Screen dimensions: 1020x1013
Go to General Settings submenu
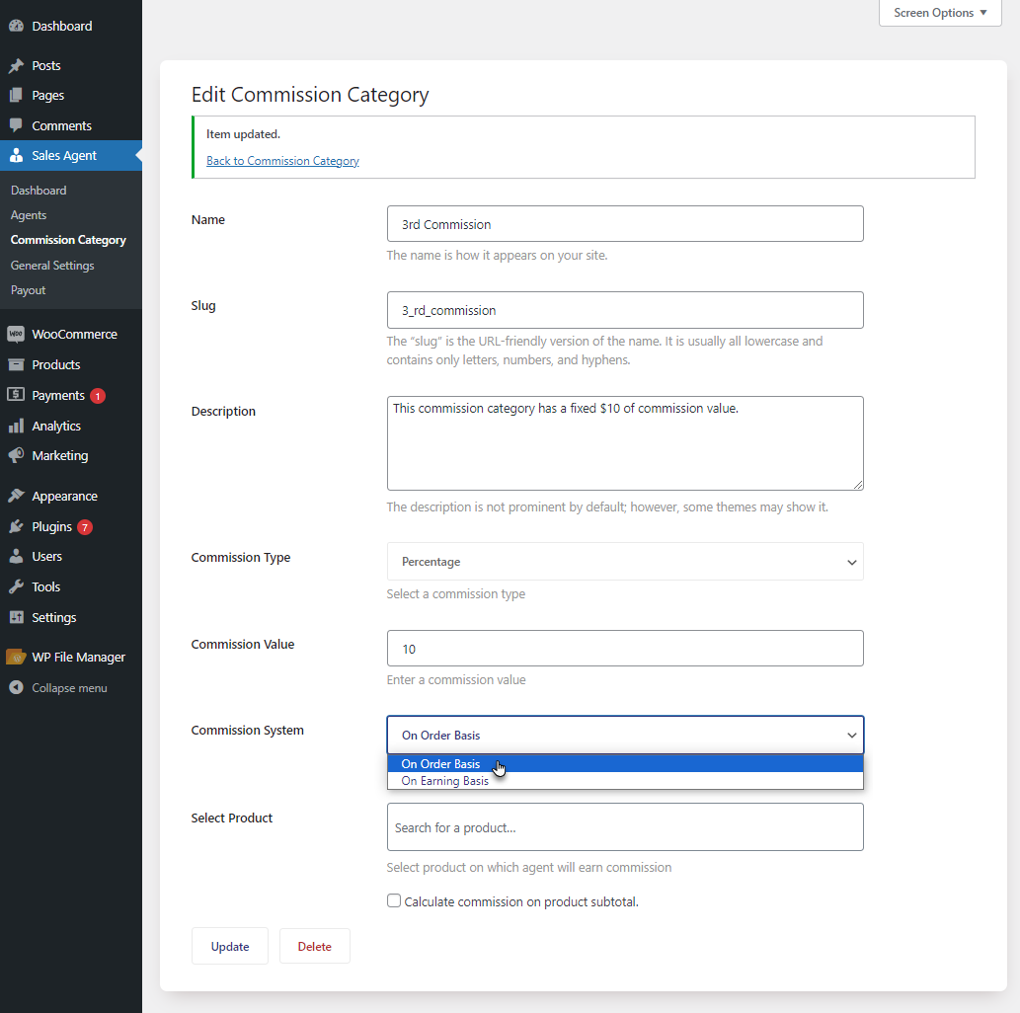coord(52,266)
